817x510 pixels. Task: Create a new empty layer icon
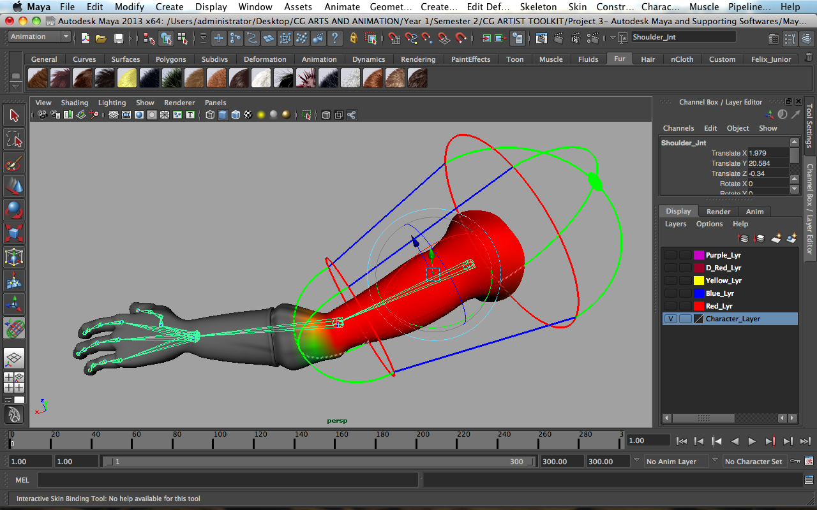click(776, 238)
